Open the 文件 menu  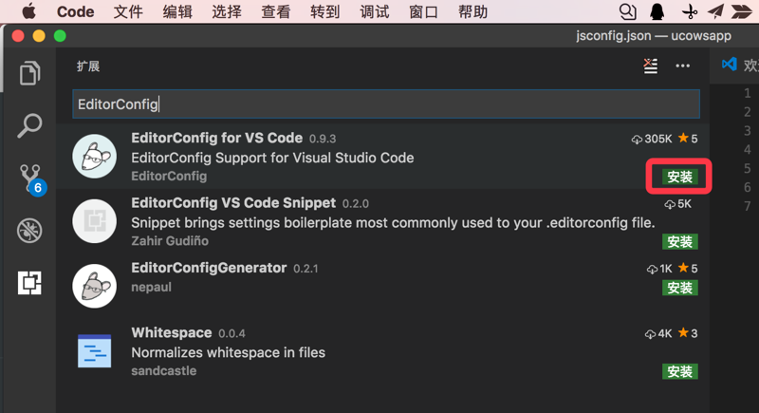128,12
